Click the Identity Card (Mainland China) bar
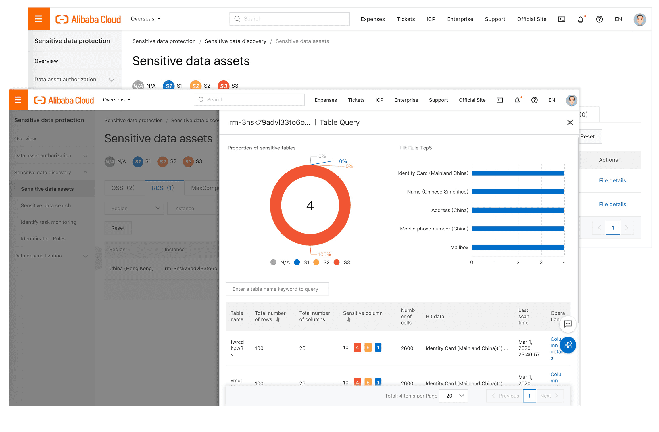The image size is (659, 432). (x=518, y=173)
